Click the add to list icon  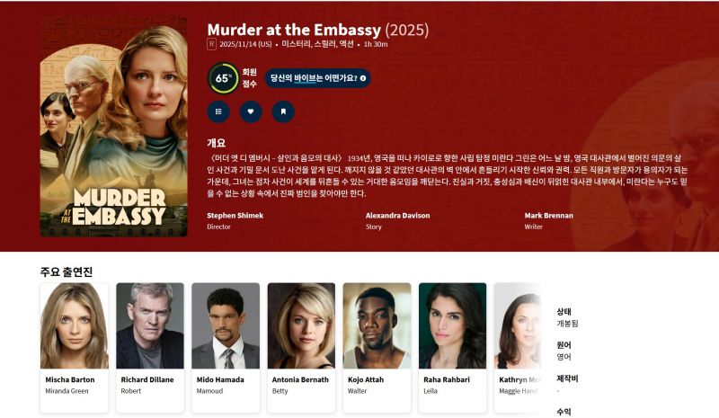point(218,111)
